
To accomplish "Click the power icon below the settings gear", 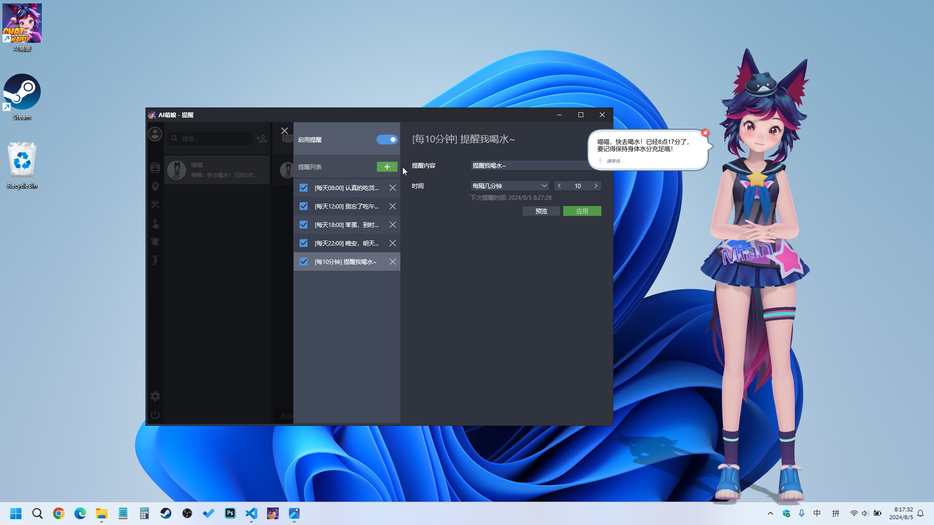I will coord(155,414).
